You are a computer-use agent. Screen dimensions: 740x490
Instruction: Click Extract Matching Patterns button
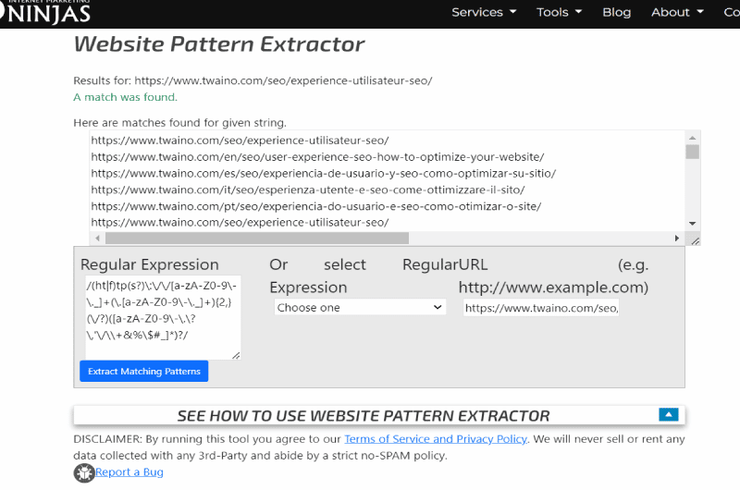[x=144, y=371]
